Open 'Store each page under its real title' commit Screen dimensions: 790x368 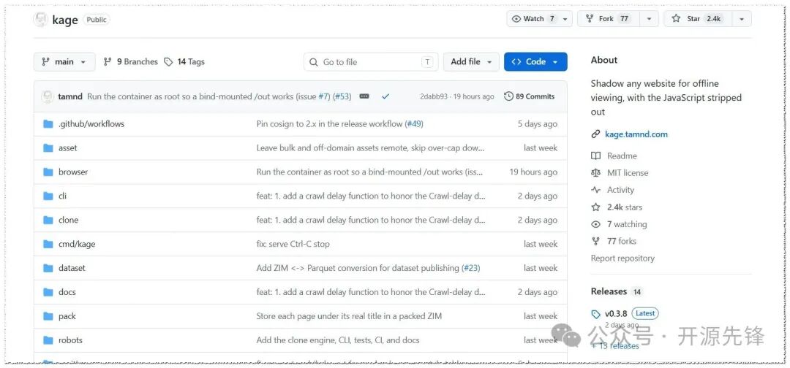349,316
